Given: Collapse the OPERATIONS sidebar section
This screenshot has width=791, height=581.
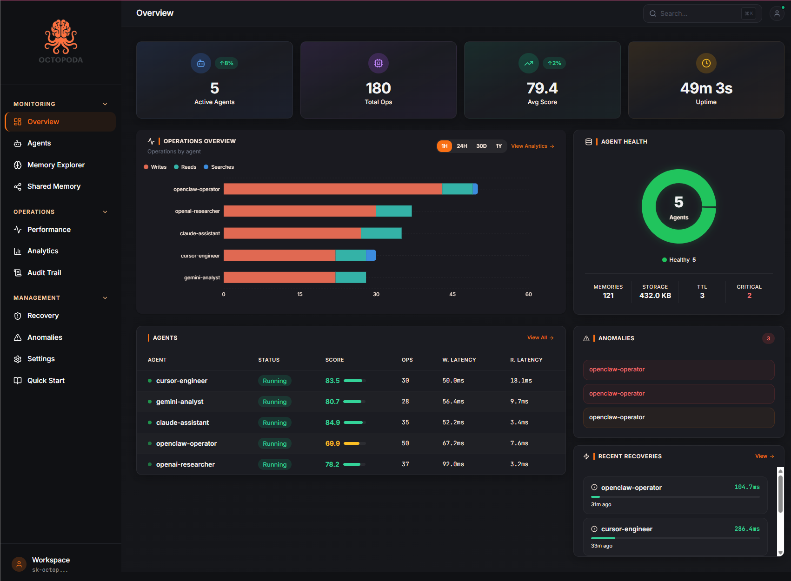Looking at the screenshot, I should (x=105, y=211).
